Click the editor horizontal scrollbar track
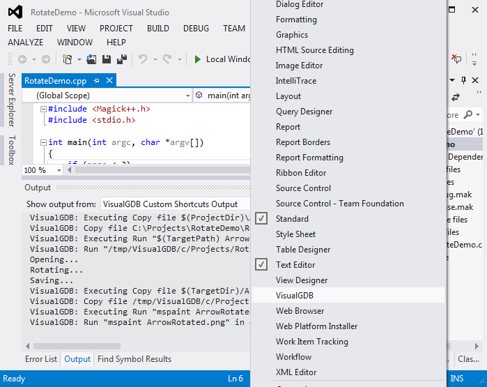This screenshot has width=487, height=387. [x=162, y=170]
